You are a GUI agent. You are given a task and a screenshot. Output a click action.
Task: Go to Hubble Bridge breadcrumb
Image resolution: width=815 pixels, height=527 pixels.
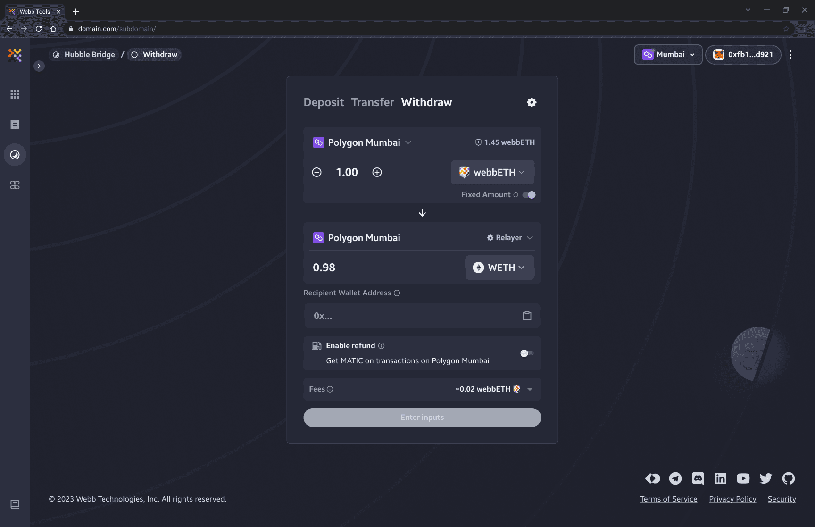pyautogui.click(x=84, y=55)
